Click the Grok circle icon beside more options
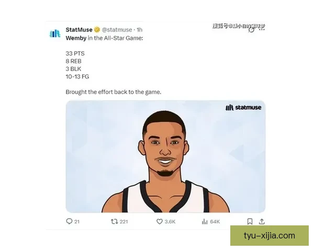The width and height of the screenshot is (314, 251). [252, 30]
